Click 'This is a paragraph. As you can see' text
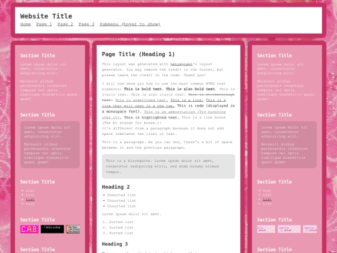 click(132, 142)
